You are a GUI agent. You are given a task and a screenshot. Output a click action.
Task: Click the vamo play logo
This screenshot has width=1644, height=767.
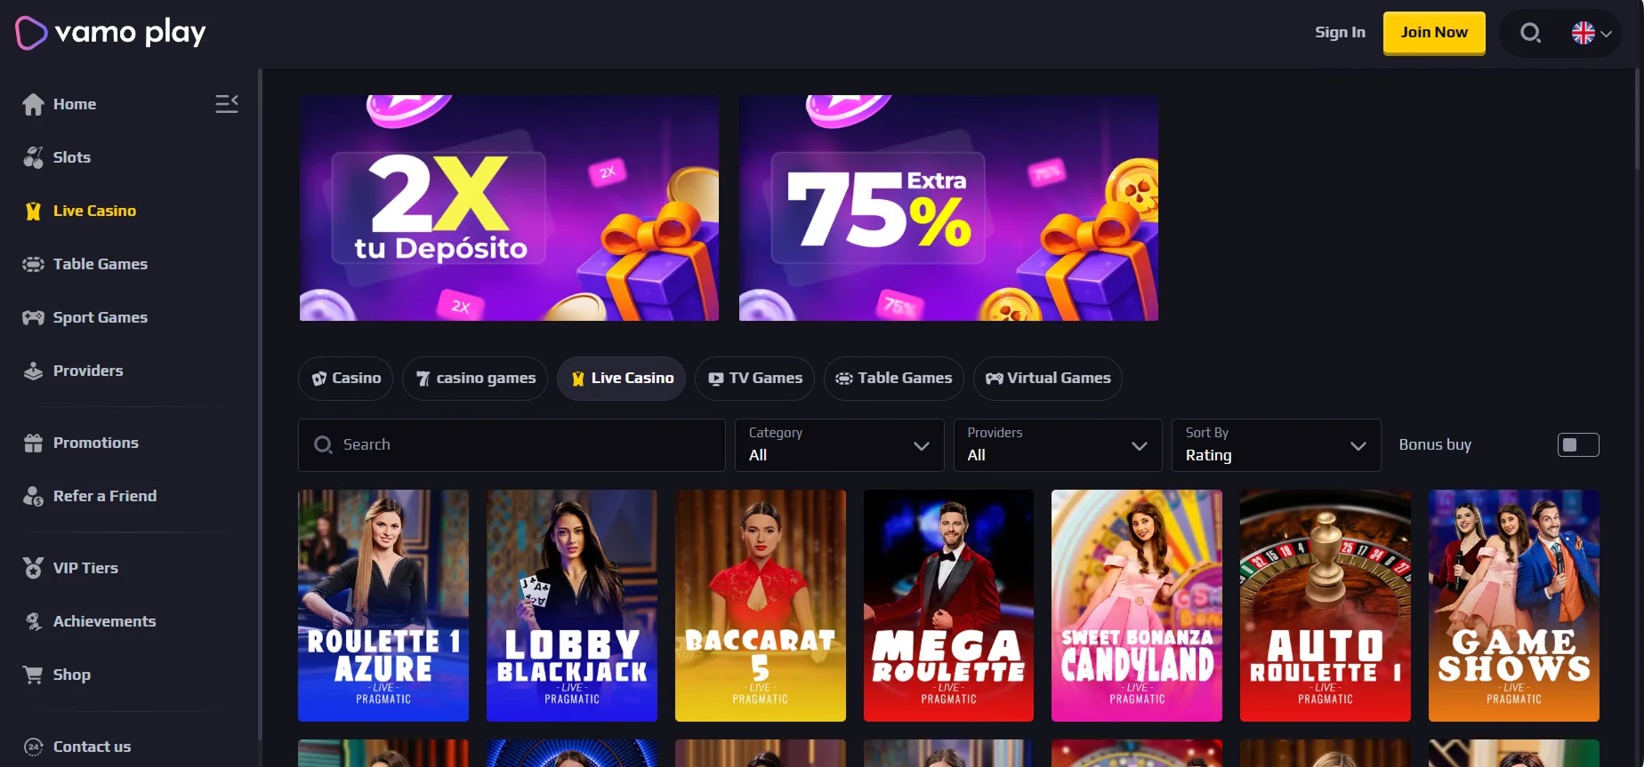(x=110, y=33)
